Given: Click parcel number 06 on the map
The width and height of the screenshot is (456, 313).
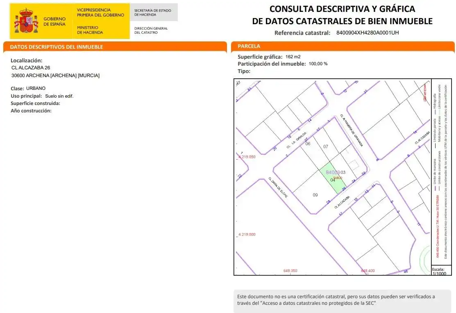Looking at the screenshot, I should [x=308, y=144].
